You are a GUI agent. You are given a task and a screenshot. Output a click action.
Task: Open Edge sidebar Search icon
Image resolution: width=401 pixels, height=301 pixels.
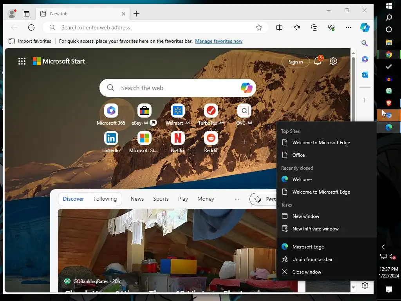(x=365, y=43)
